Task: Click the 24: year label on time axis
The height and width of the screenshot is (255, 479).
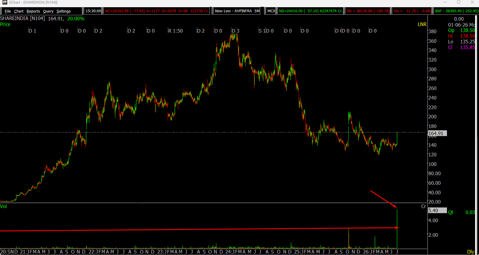Action: [230, 252]
